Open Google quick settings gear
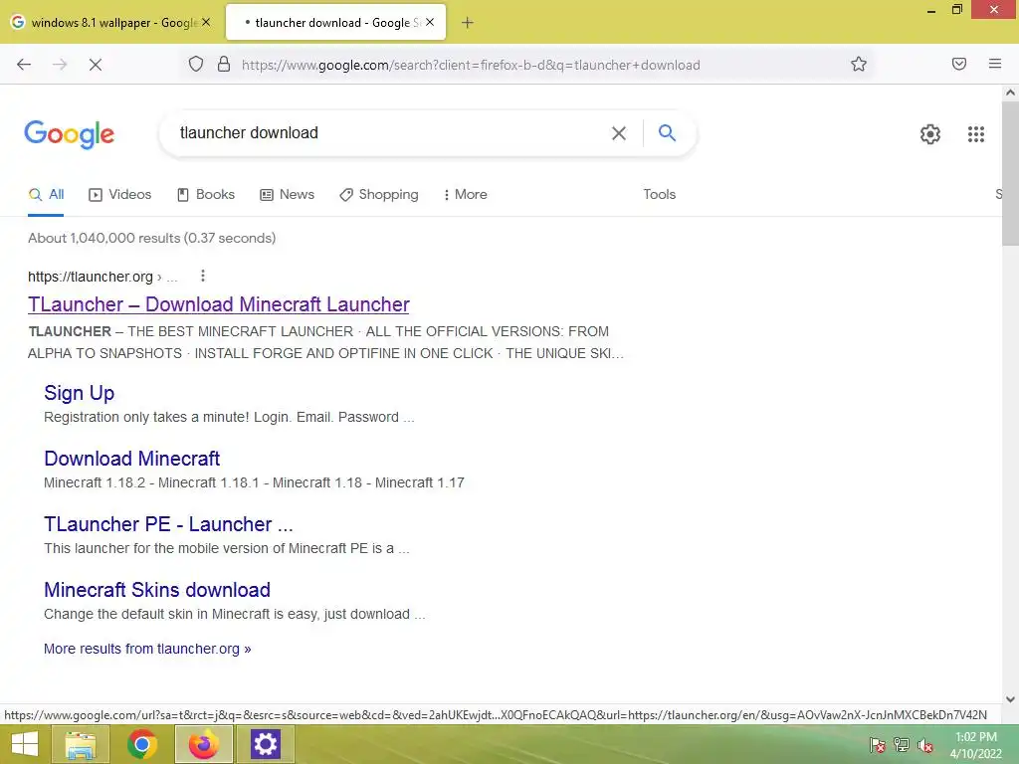This screenshot has height=764, width=1019. (x=930, y=134)
